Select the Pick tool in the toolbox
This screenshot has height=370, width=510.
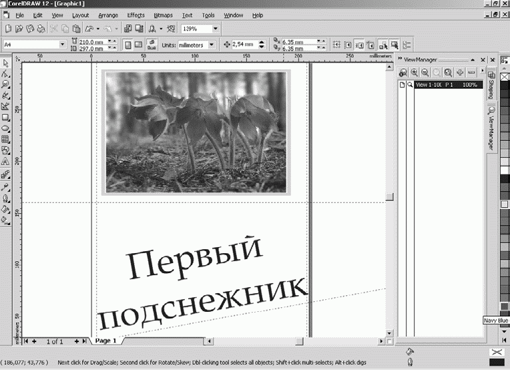[x=5, y=63]
